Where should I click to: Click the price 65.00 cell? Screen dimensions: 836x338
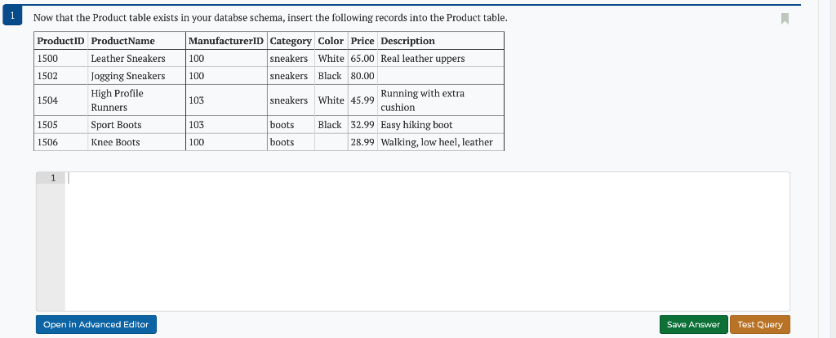pos(362,58)
